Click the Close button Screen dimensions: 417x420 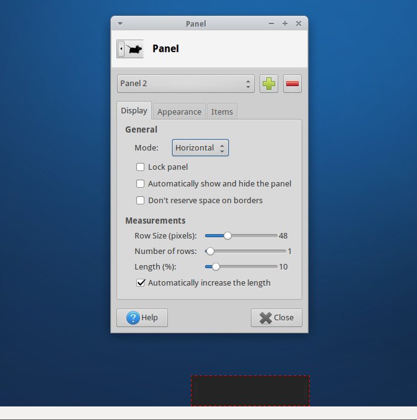tap(276, 318)
